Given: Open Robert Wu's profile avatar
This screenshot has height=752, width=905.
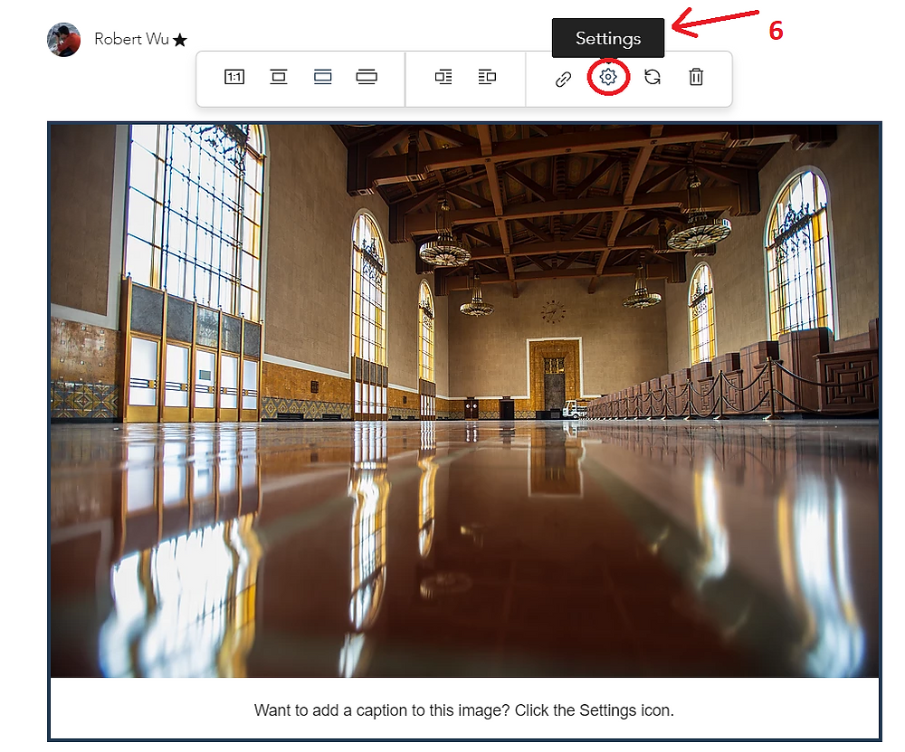Looking at the screenshot, I should click(63, 40).
